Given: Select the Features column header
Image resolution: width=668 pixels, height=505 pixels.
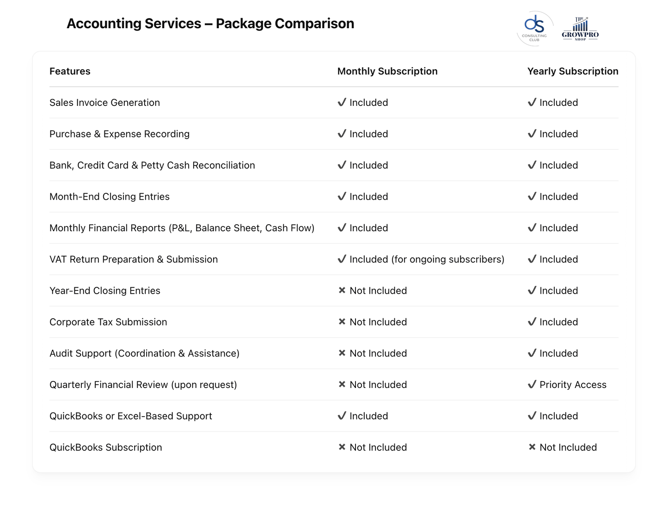Looking at the screenshot, I should [70, 71].
